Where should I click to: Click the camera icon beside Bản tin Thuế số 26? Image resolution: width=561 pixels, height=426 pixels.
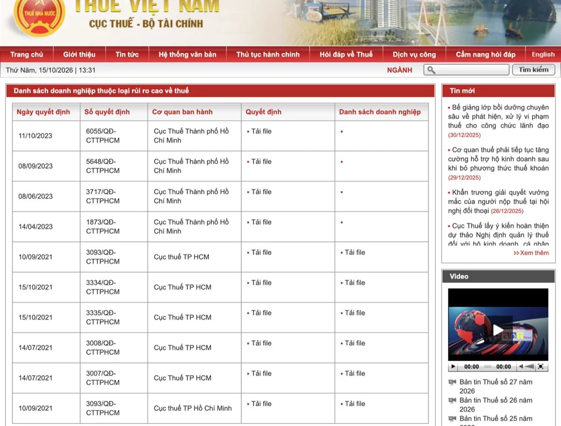pos(452,400)
